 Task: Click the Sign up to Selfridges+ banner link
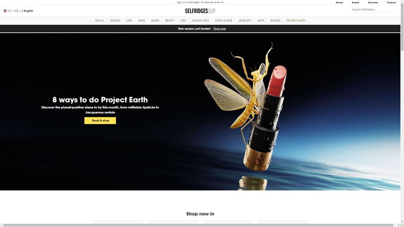[x=200, y=3]
